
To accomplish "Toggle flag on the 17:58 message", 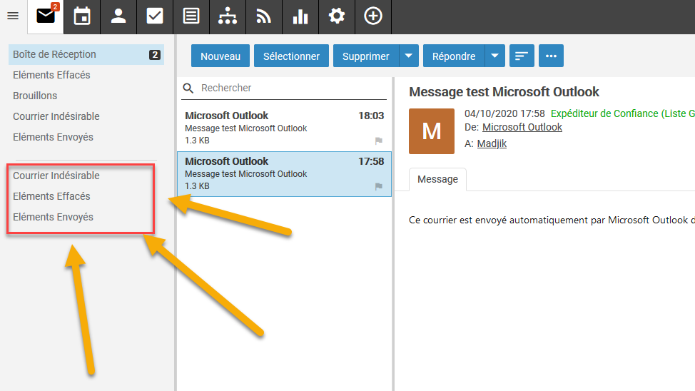I will (379, 187).
